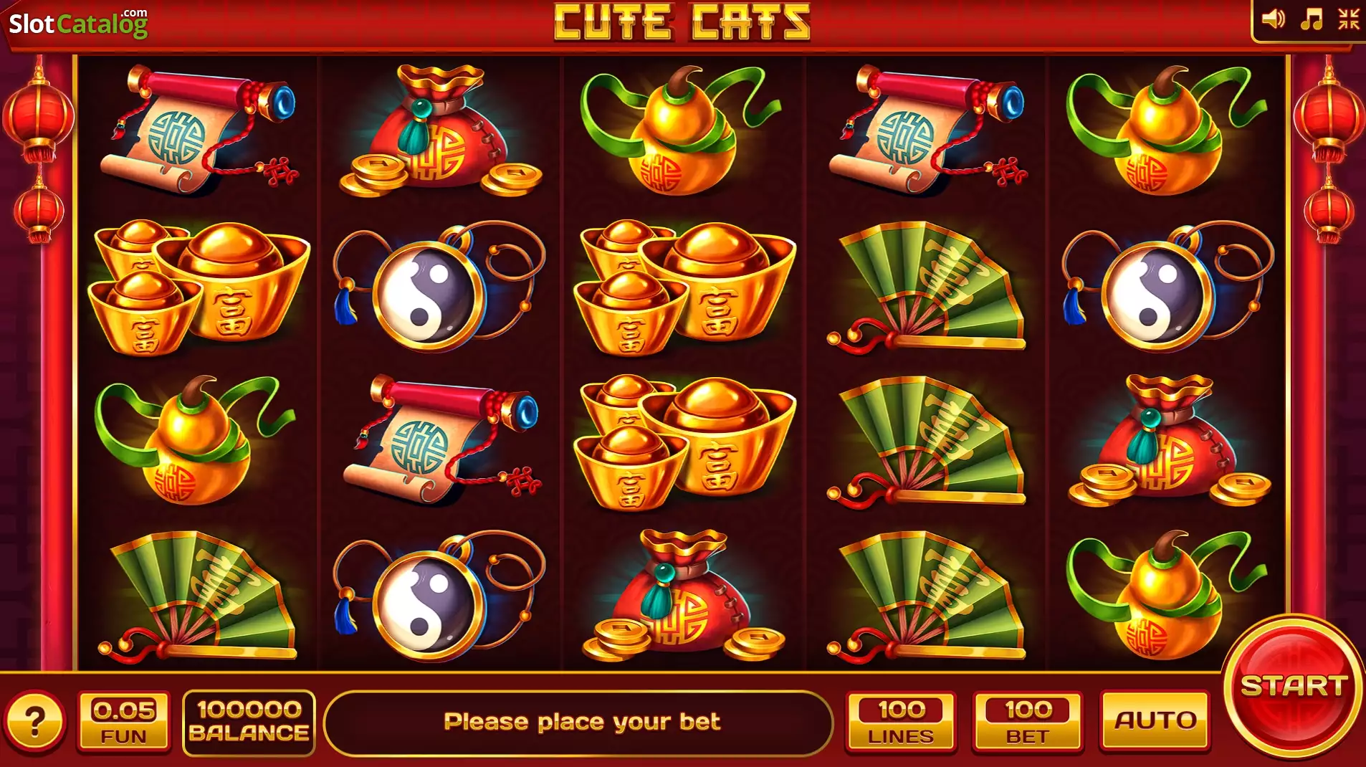Screen dimensions: 1366x767
Task: Spin the reels with START
Action: pos(1294,686)
